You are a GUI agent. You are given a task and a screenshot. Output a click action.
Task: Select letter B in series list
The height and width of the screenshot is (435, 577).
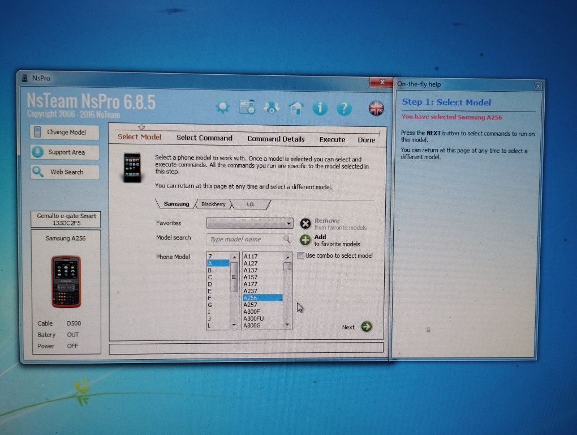(x=218, y=270)
